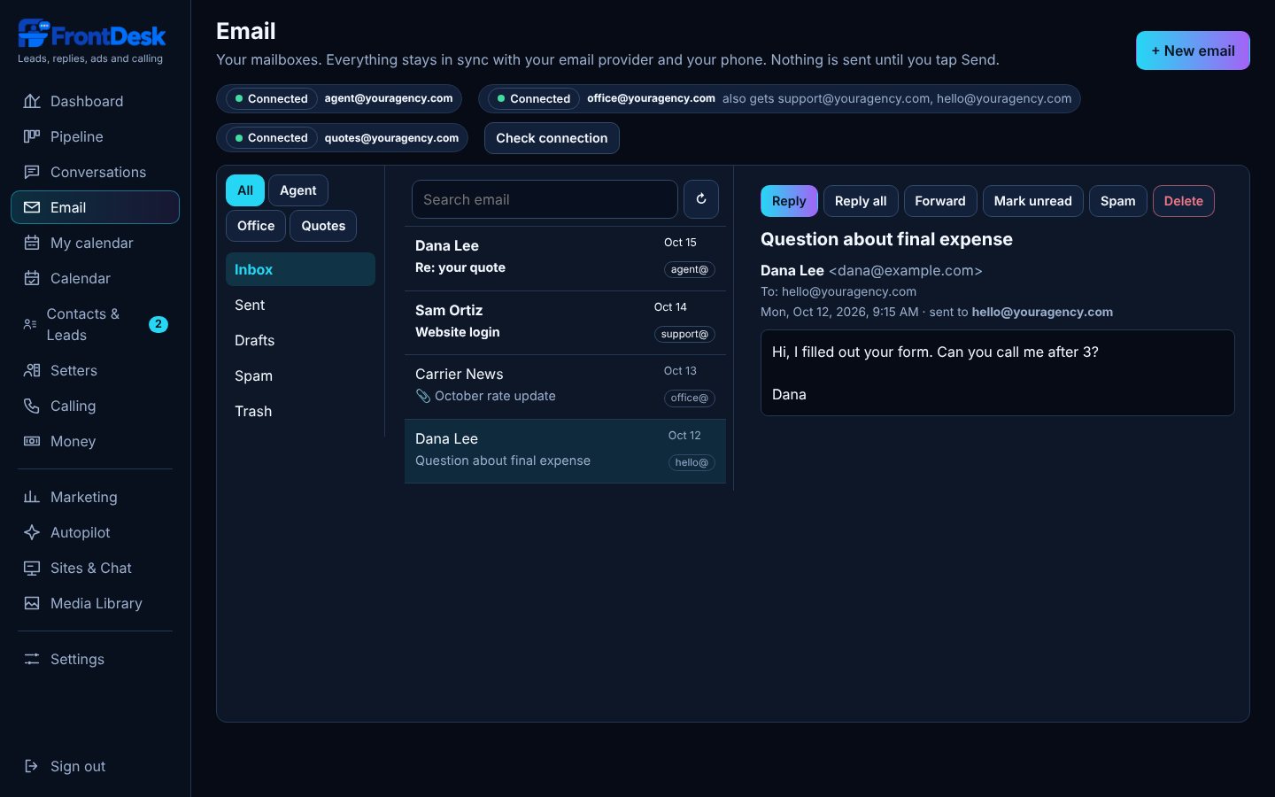Open the Sent folder

[x=300, y=305]
